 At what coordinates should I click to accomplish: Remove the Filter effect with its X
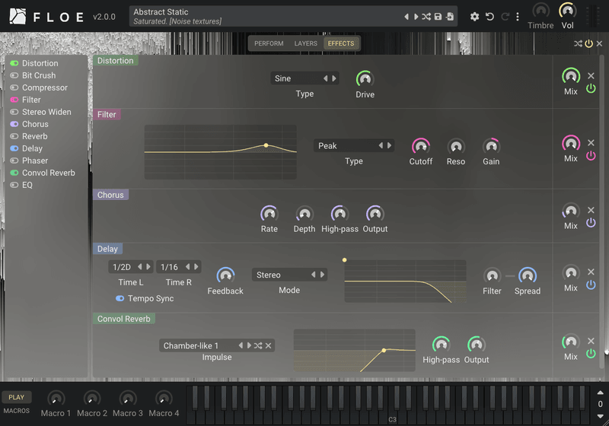pos(591,143)
